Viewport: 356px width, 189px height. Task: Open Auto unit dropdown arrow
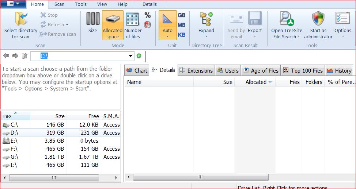coord(167,36)
